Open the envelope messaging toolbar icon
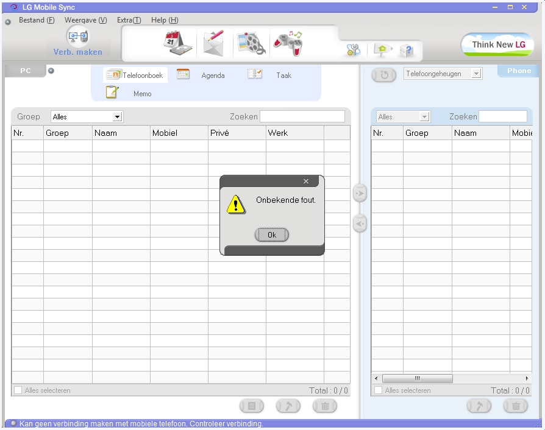 click(x=213, y=43)
